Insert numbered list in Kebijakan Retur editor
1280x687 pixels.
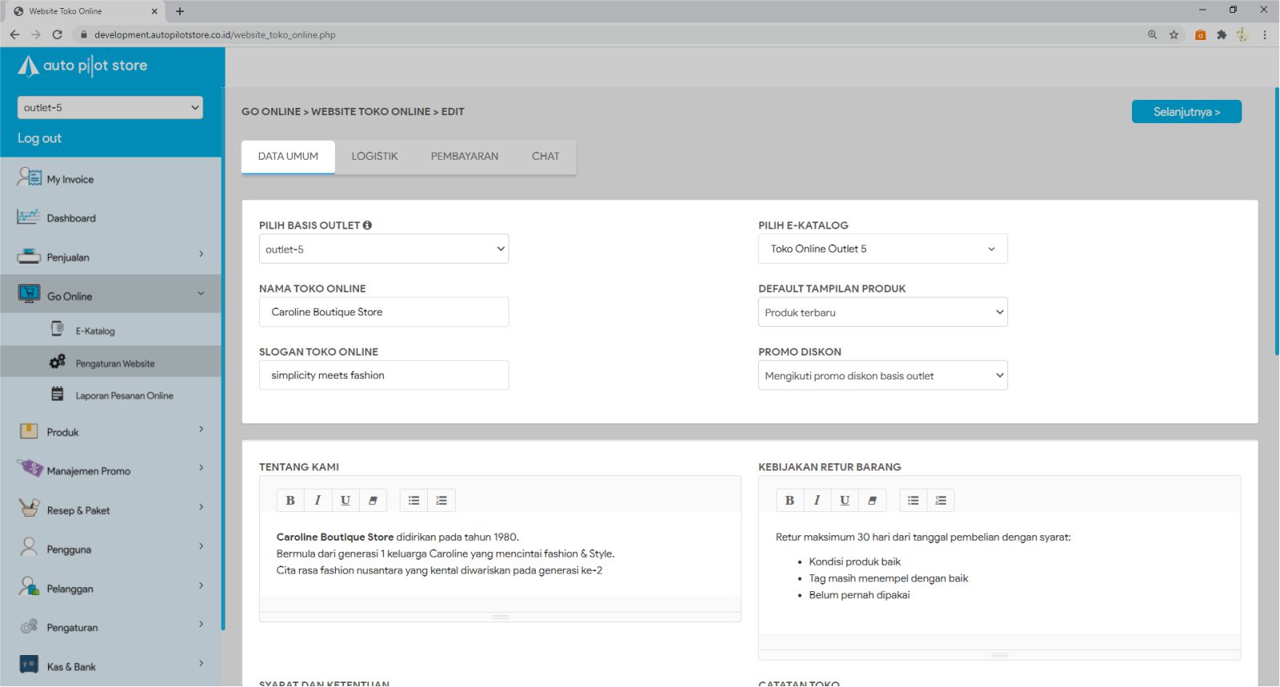940,501
